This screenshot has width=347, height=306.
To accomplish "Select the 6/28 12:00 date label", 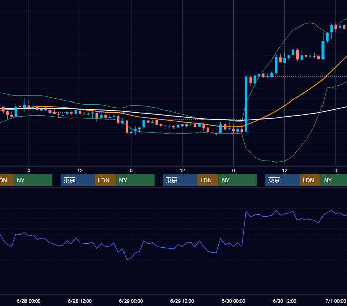I will [80, 301].
